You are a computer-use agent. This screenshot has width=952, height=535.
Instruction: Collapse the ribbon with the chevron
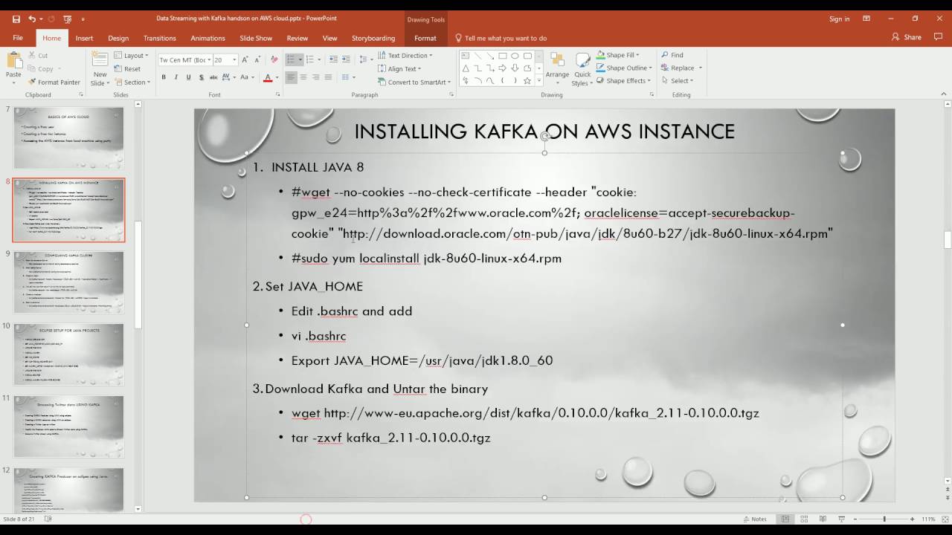point(945,95)
